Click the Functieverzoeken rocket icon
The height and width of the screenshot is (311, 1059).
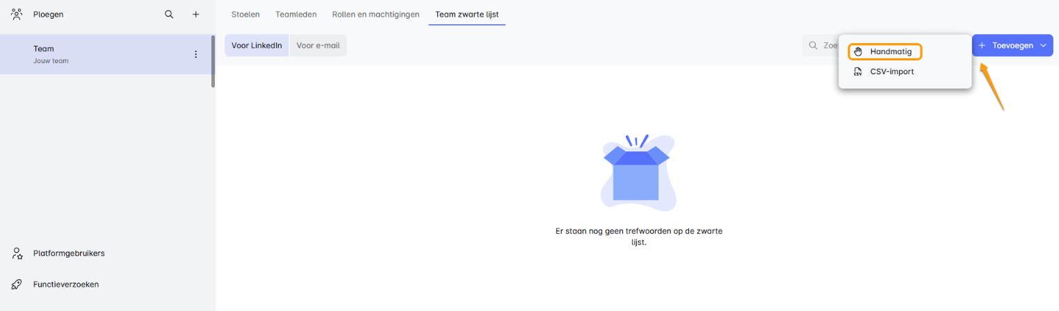(17, 285)
